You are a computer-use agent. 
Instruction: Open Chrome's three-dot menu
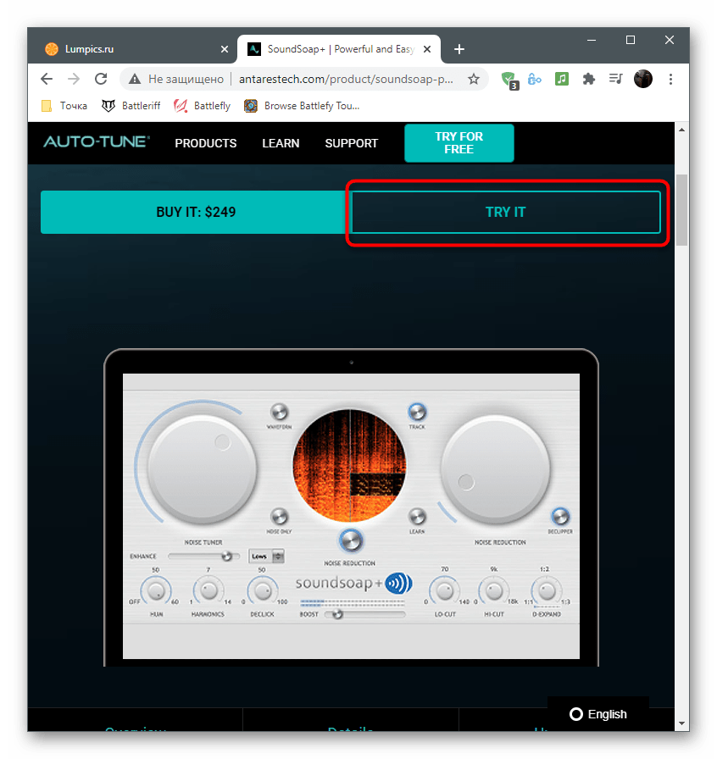(670, 79)
